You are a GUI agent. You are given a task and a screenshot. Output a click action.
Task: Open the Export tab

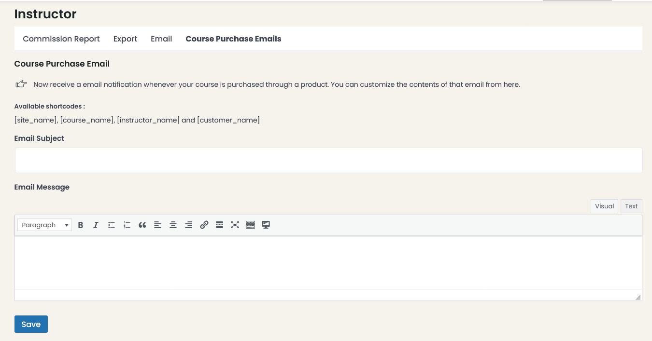point(125,39)
